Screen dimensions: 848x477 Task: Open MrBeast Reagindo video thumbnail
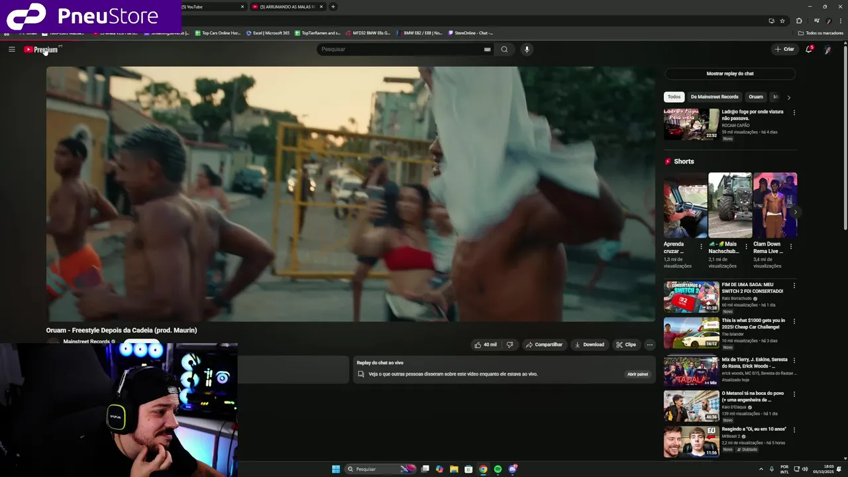click(691, 441)
